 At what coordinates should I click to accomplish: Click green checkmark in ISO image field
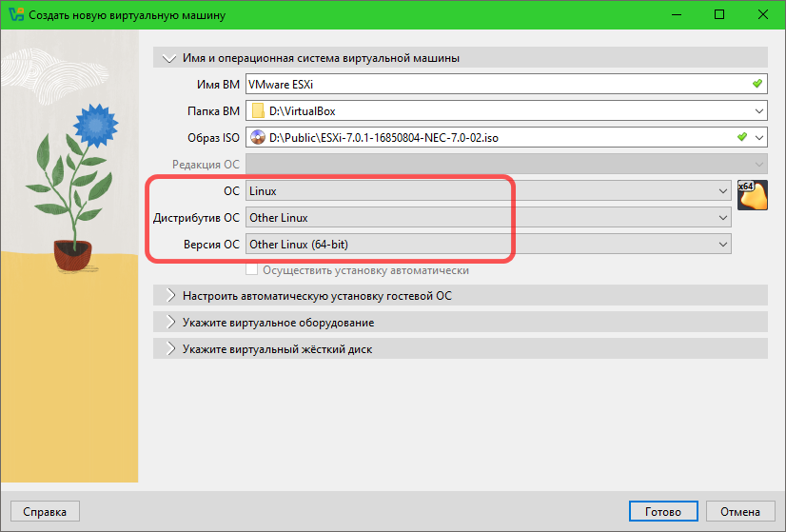742,138
